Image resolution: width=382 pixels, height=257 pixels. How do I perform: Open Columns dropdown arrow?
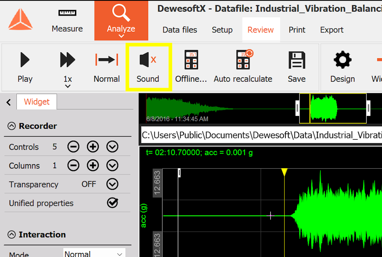[112, 166]
